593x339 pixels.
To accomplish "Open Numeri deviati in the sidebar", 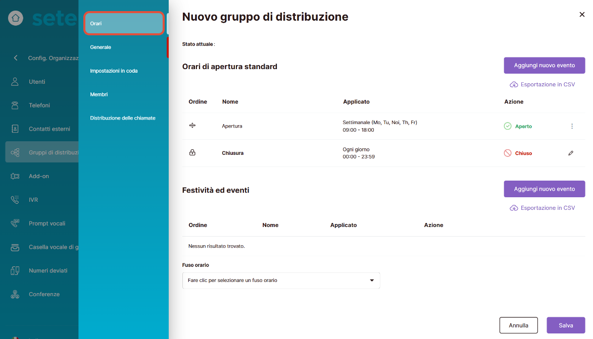I will 48,271.
